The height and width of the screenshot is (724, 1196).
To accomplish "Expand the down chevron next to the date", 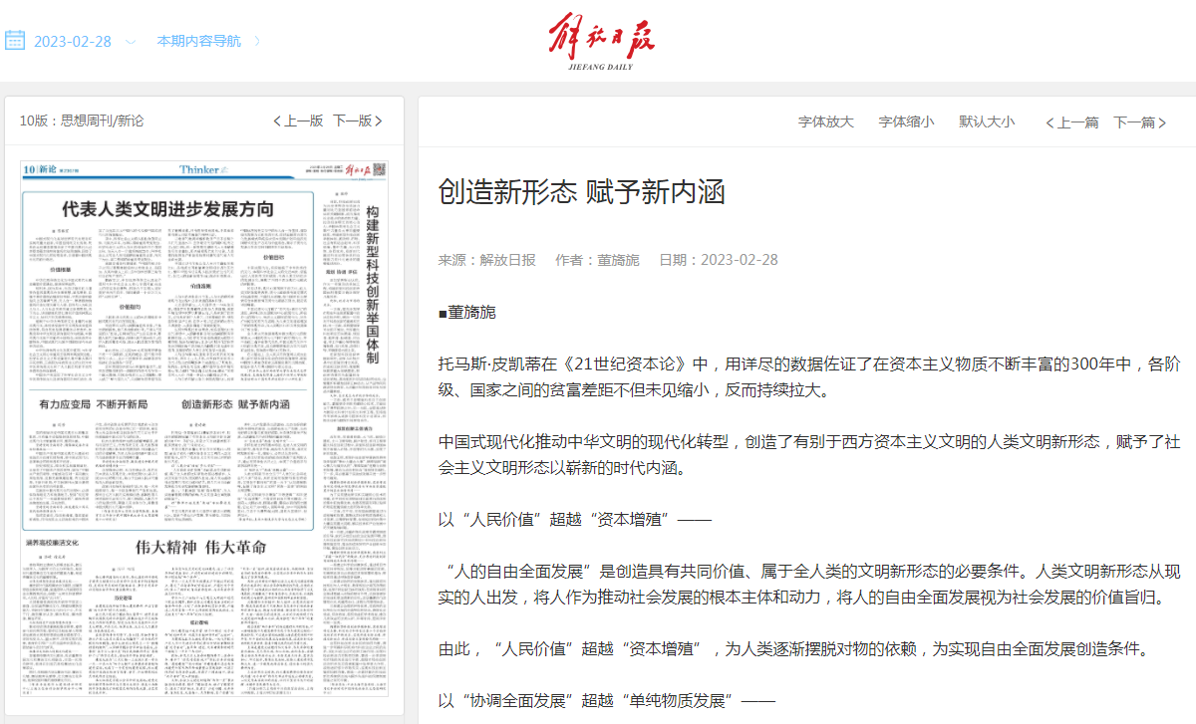I will coord(131,42).
